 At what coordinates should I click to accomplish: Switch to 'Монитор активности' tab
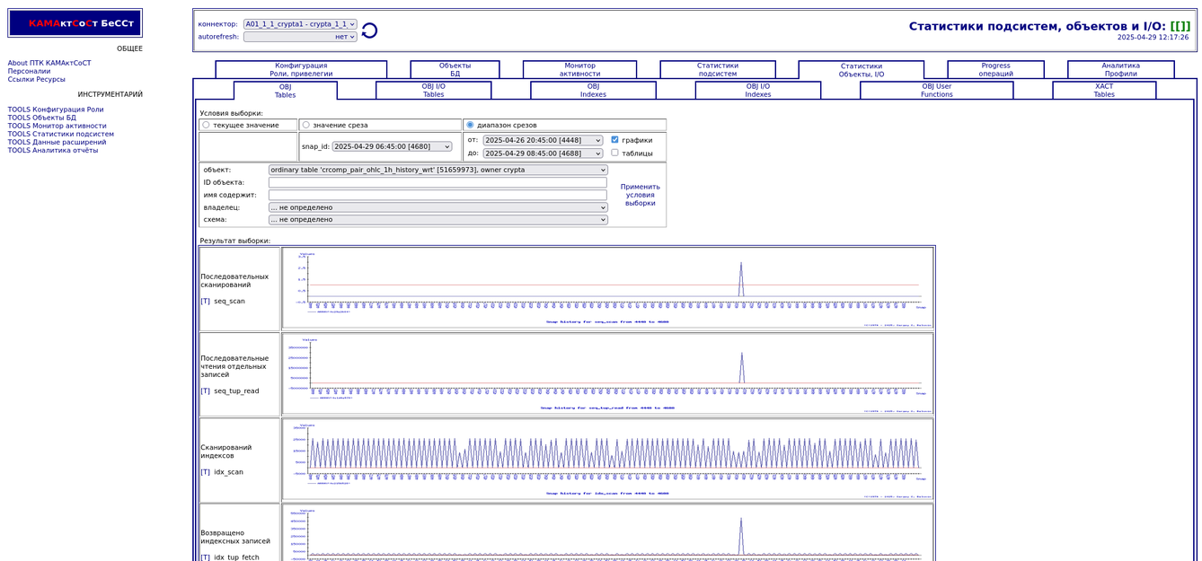579,70
